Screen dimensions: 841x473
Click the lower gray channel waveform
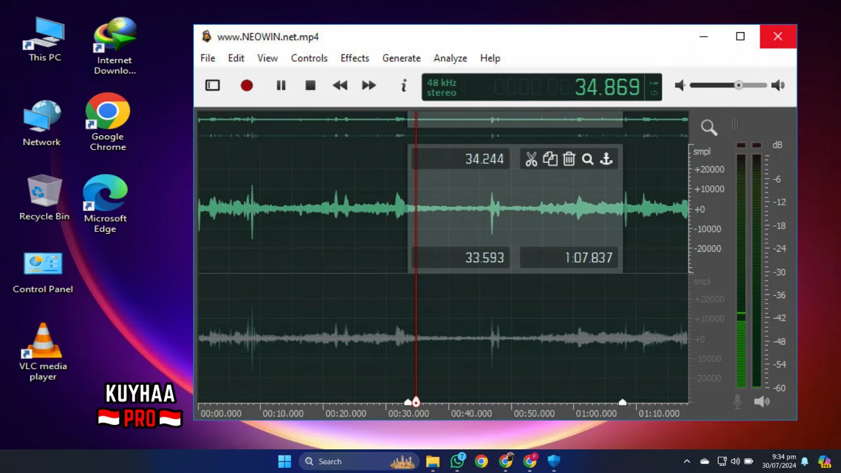point(443,338)
